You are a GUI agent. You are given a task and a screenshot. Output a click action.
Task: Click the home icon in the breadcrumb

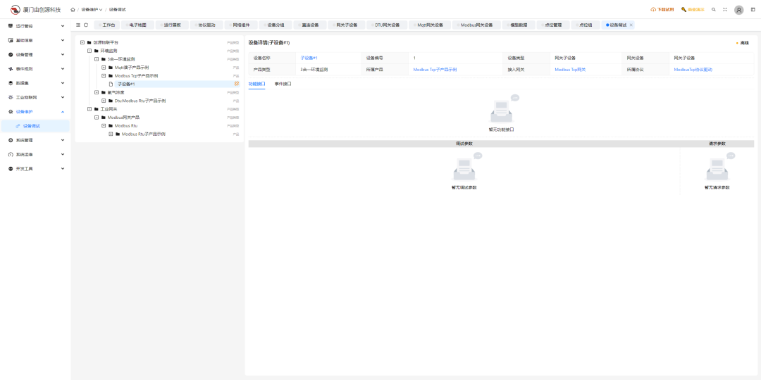pos(73,10)
